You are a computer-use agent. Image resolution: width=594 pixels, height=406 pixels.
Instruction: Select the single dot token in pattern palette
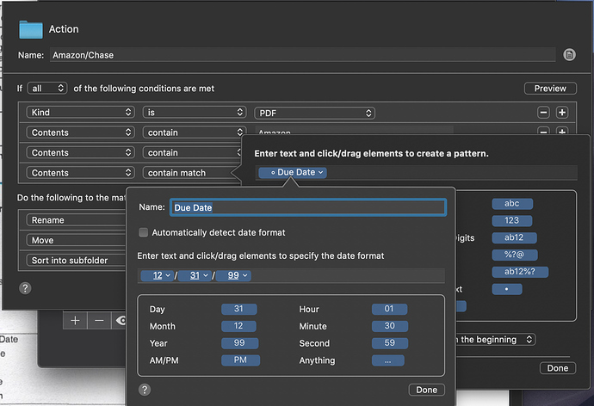[x=507, y=290]
